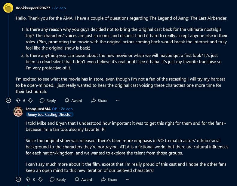The width and height of the screenshot is (237, 186).
Task: Click the 2d ago timestamp on Bookkeeper's comment
Action: [60, 8]
